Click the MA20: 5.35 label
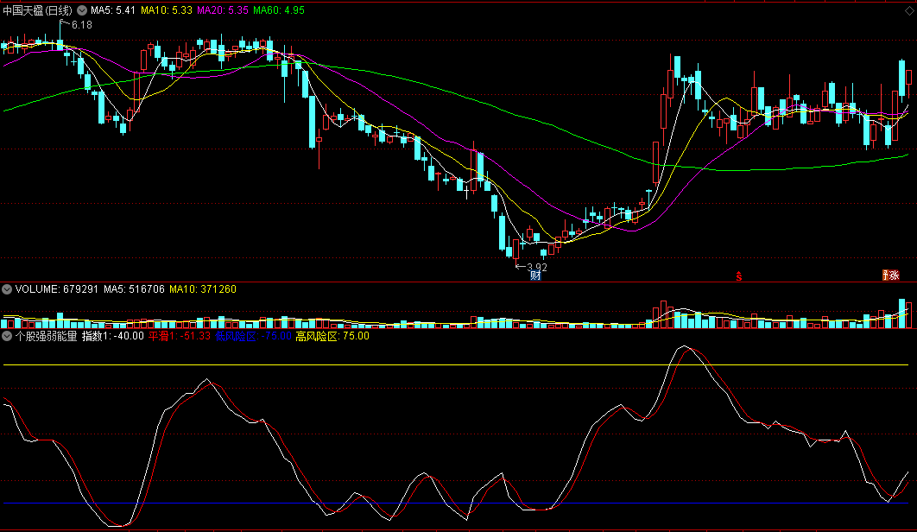This screenshot has width=917, height=532. pos(222,10)
